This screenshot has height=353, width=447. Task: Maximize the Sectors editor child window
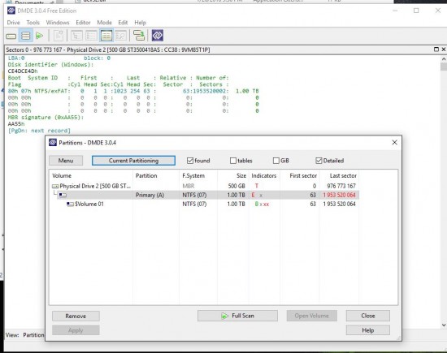click(x=436, y=50)
